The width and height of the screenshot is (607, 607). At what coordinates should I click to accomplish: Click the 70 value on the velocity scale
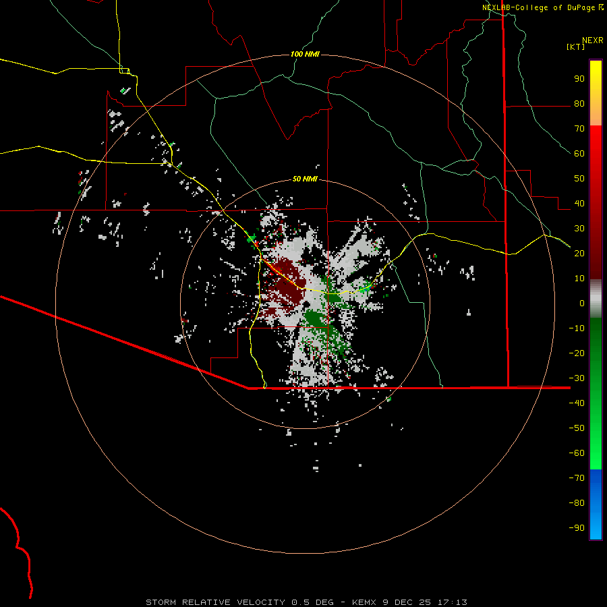click(579, 129)
